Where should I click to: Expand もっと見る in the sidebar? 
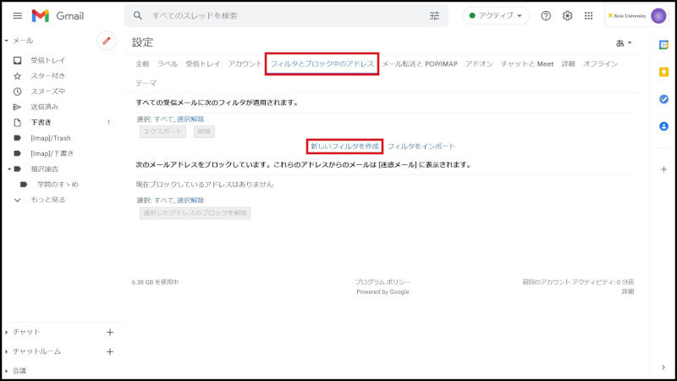click(x=47, y=200)
